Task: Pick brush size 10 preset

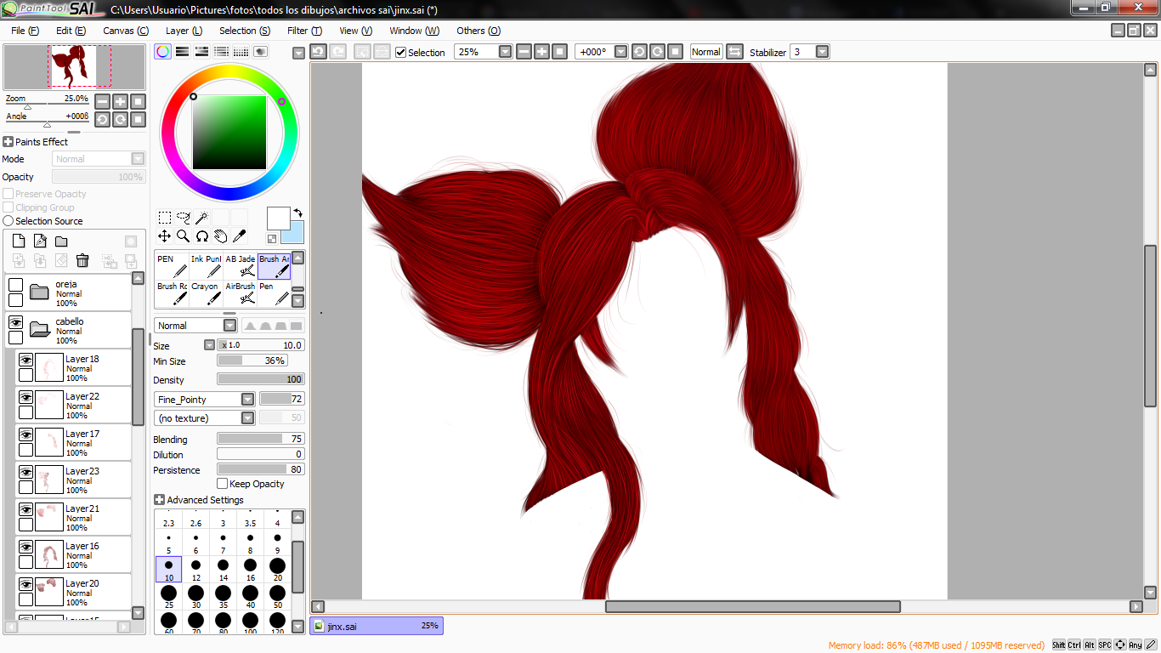Action: [x=168, y=570]
